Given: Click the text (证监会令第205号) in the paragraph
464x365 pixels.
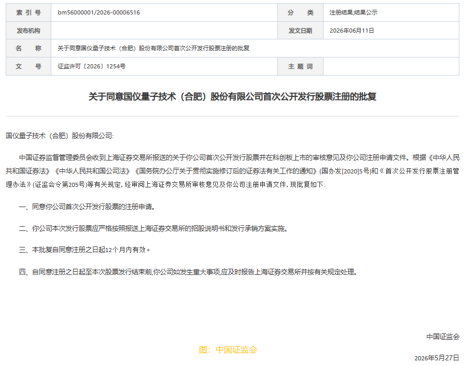Looking at the screenshot, I should (60, 185).
